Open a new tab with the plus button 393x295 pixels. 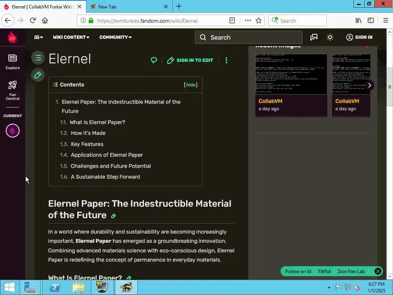[179, 7]
